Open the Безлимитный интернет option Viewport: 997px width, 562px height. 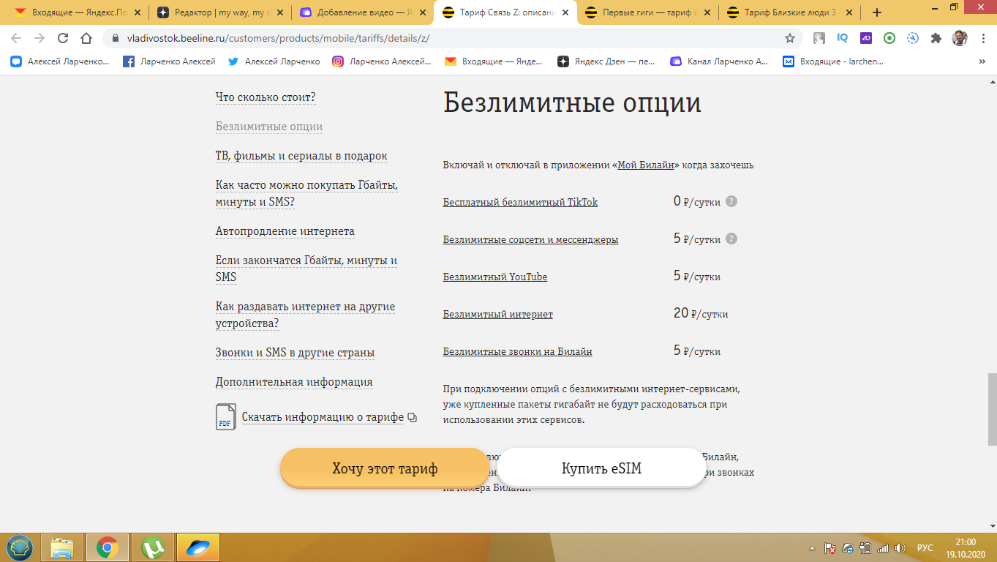(x=498, y=314)
